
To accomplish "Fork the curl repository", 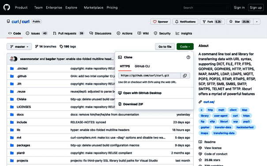I will [x=212, y=22].
